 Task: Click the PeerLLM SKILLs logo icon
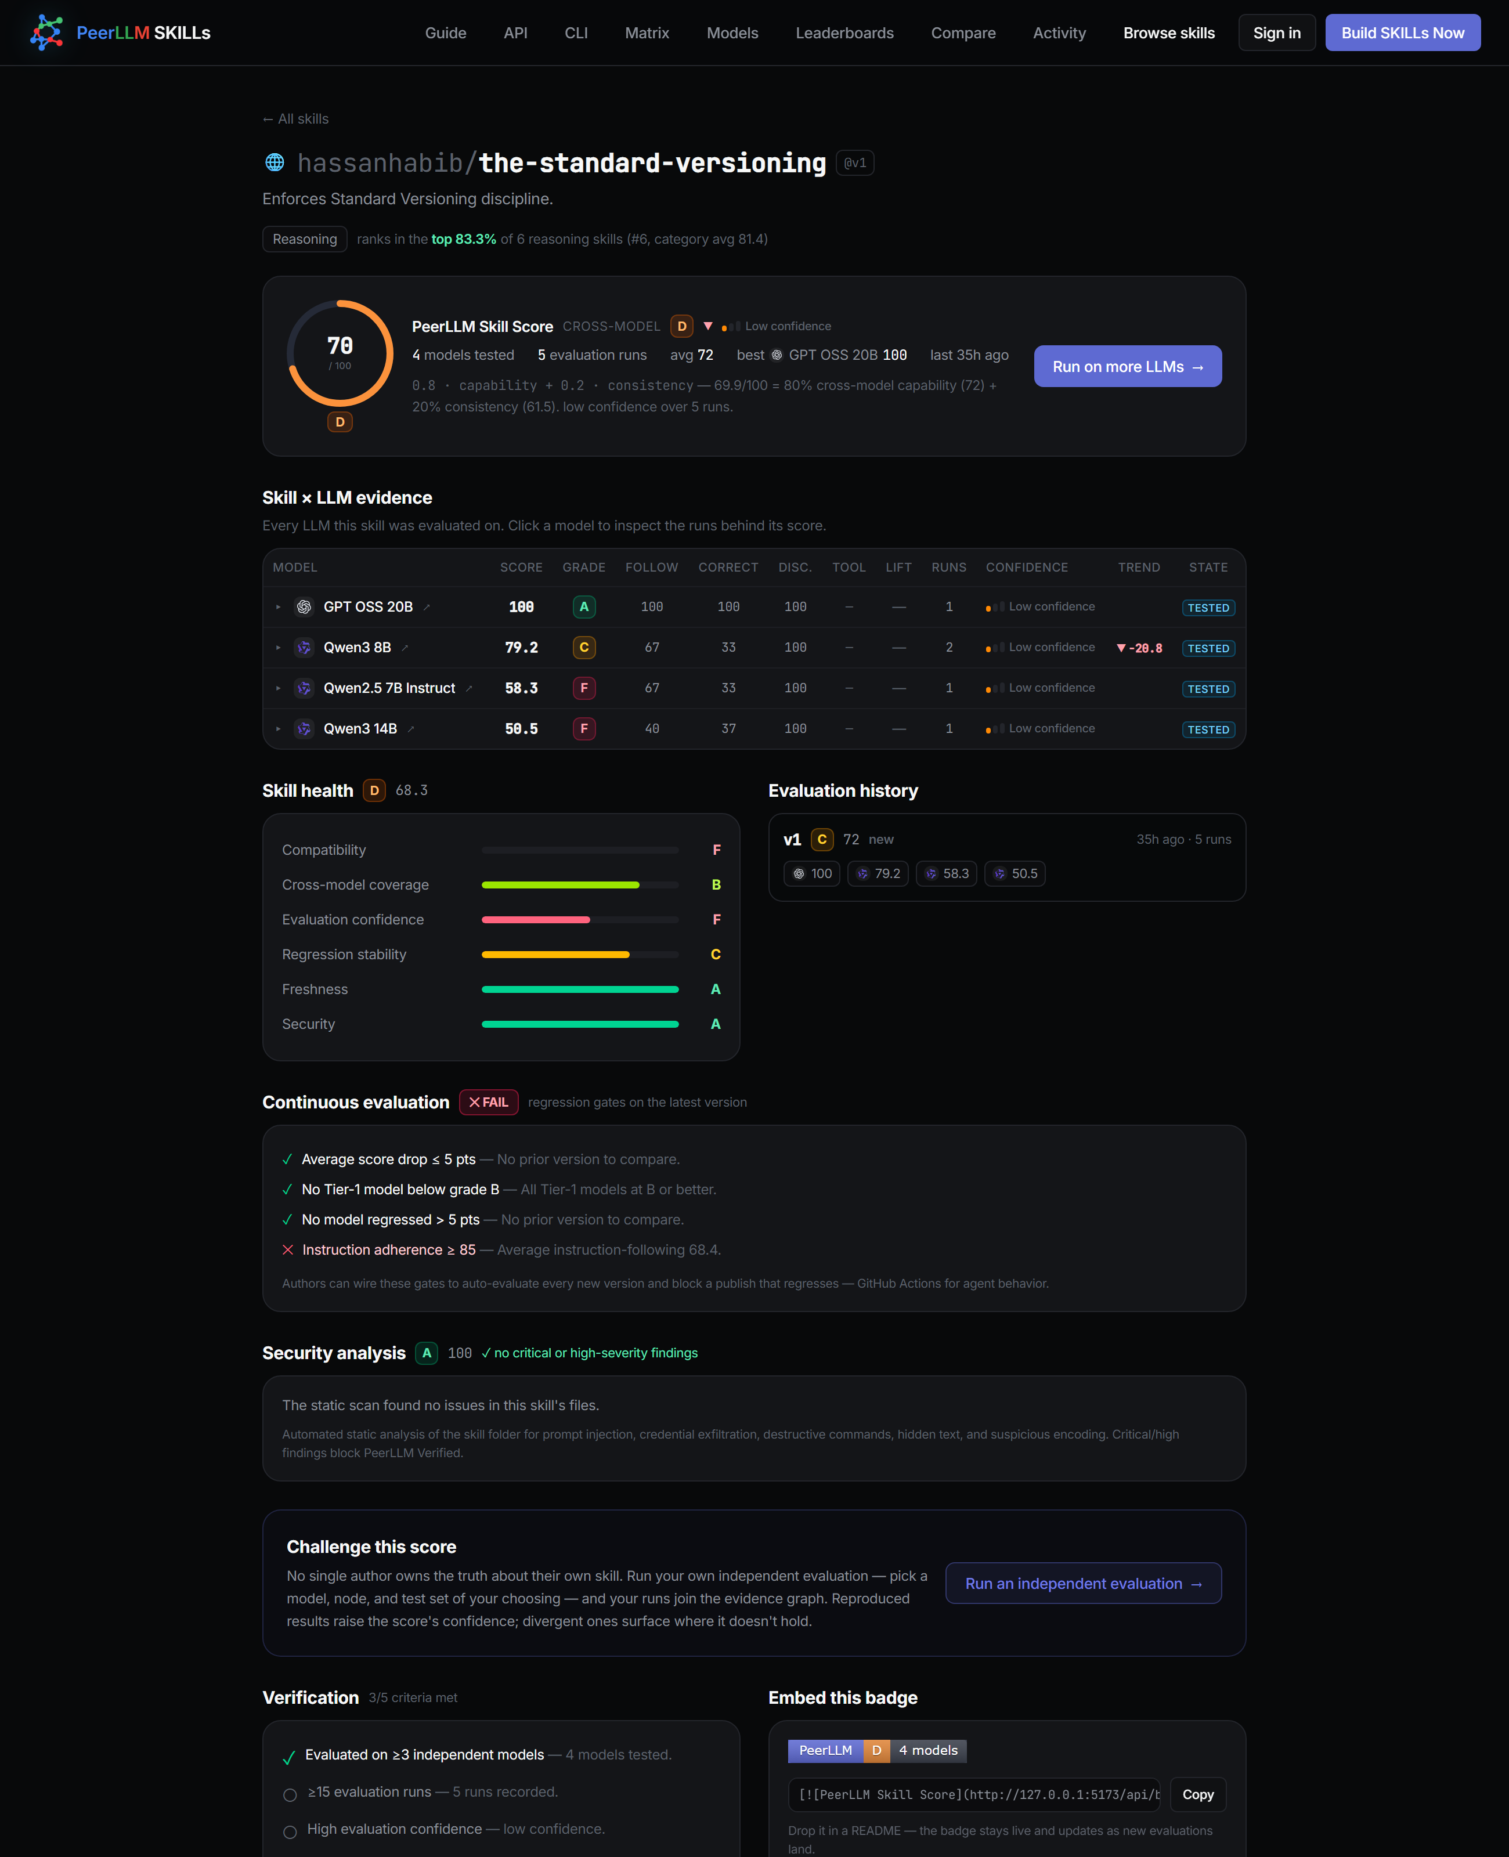(x=46, y=32)
